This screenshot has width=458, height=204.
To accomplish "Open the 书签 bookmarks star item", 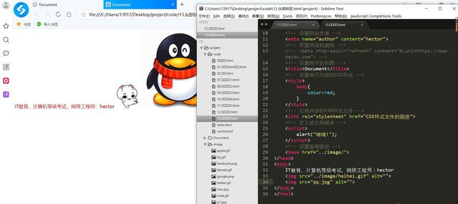I will [x=23, y=24].
